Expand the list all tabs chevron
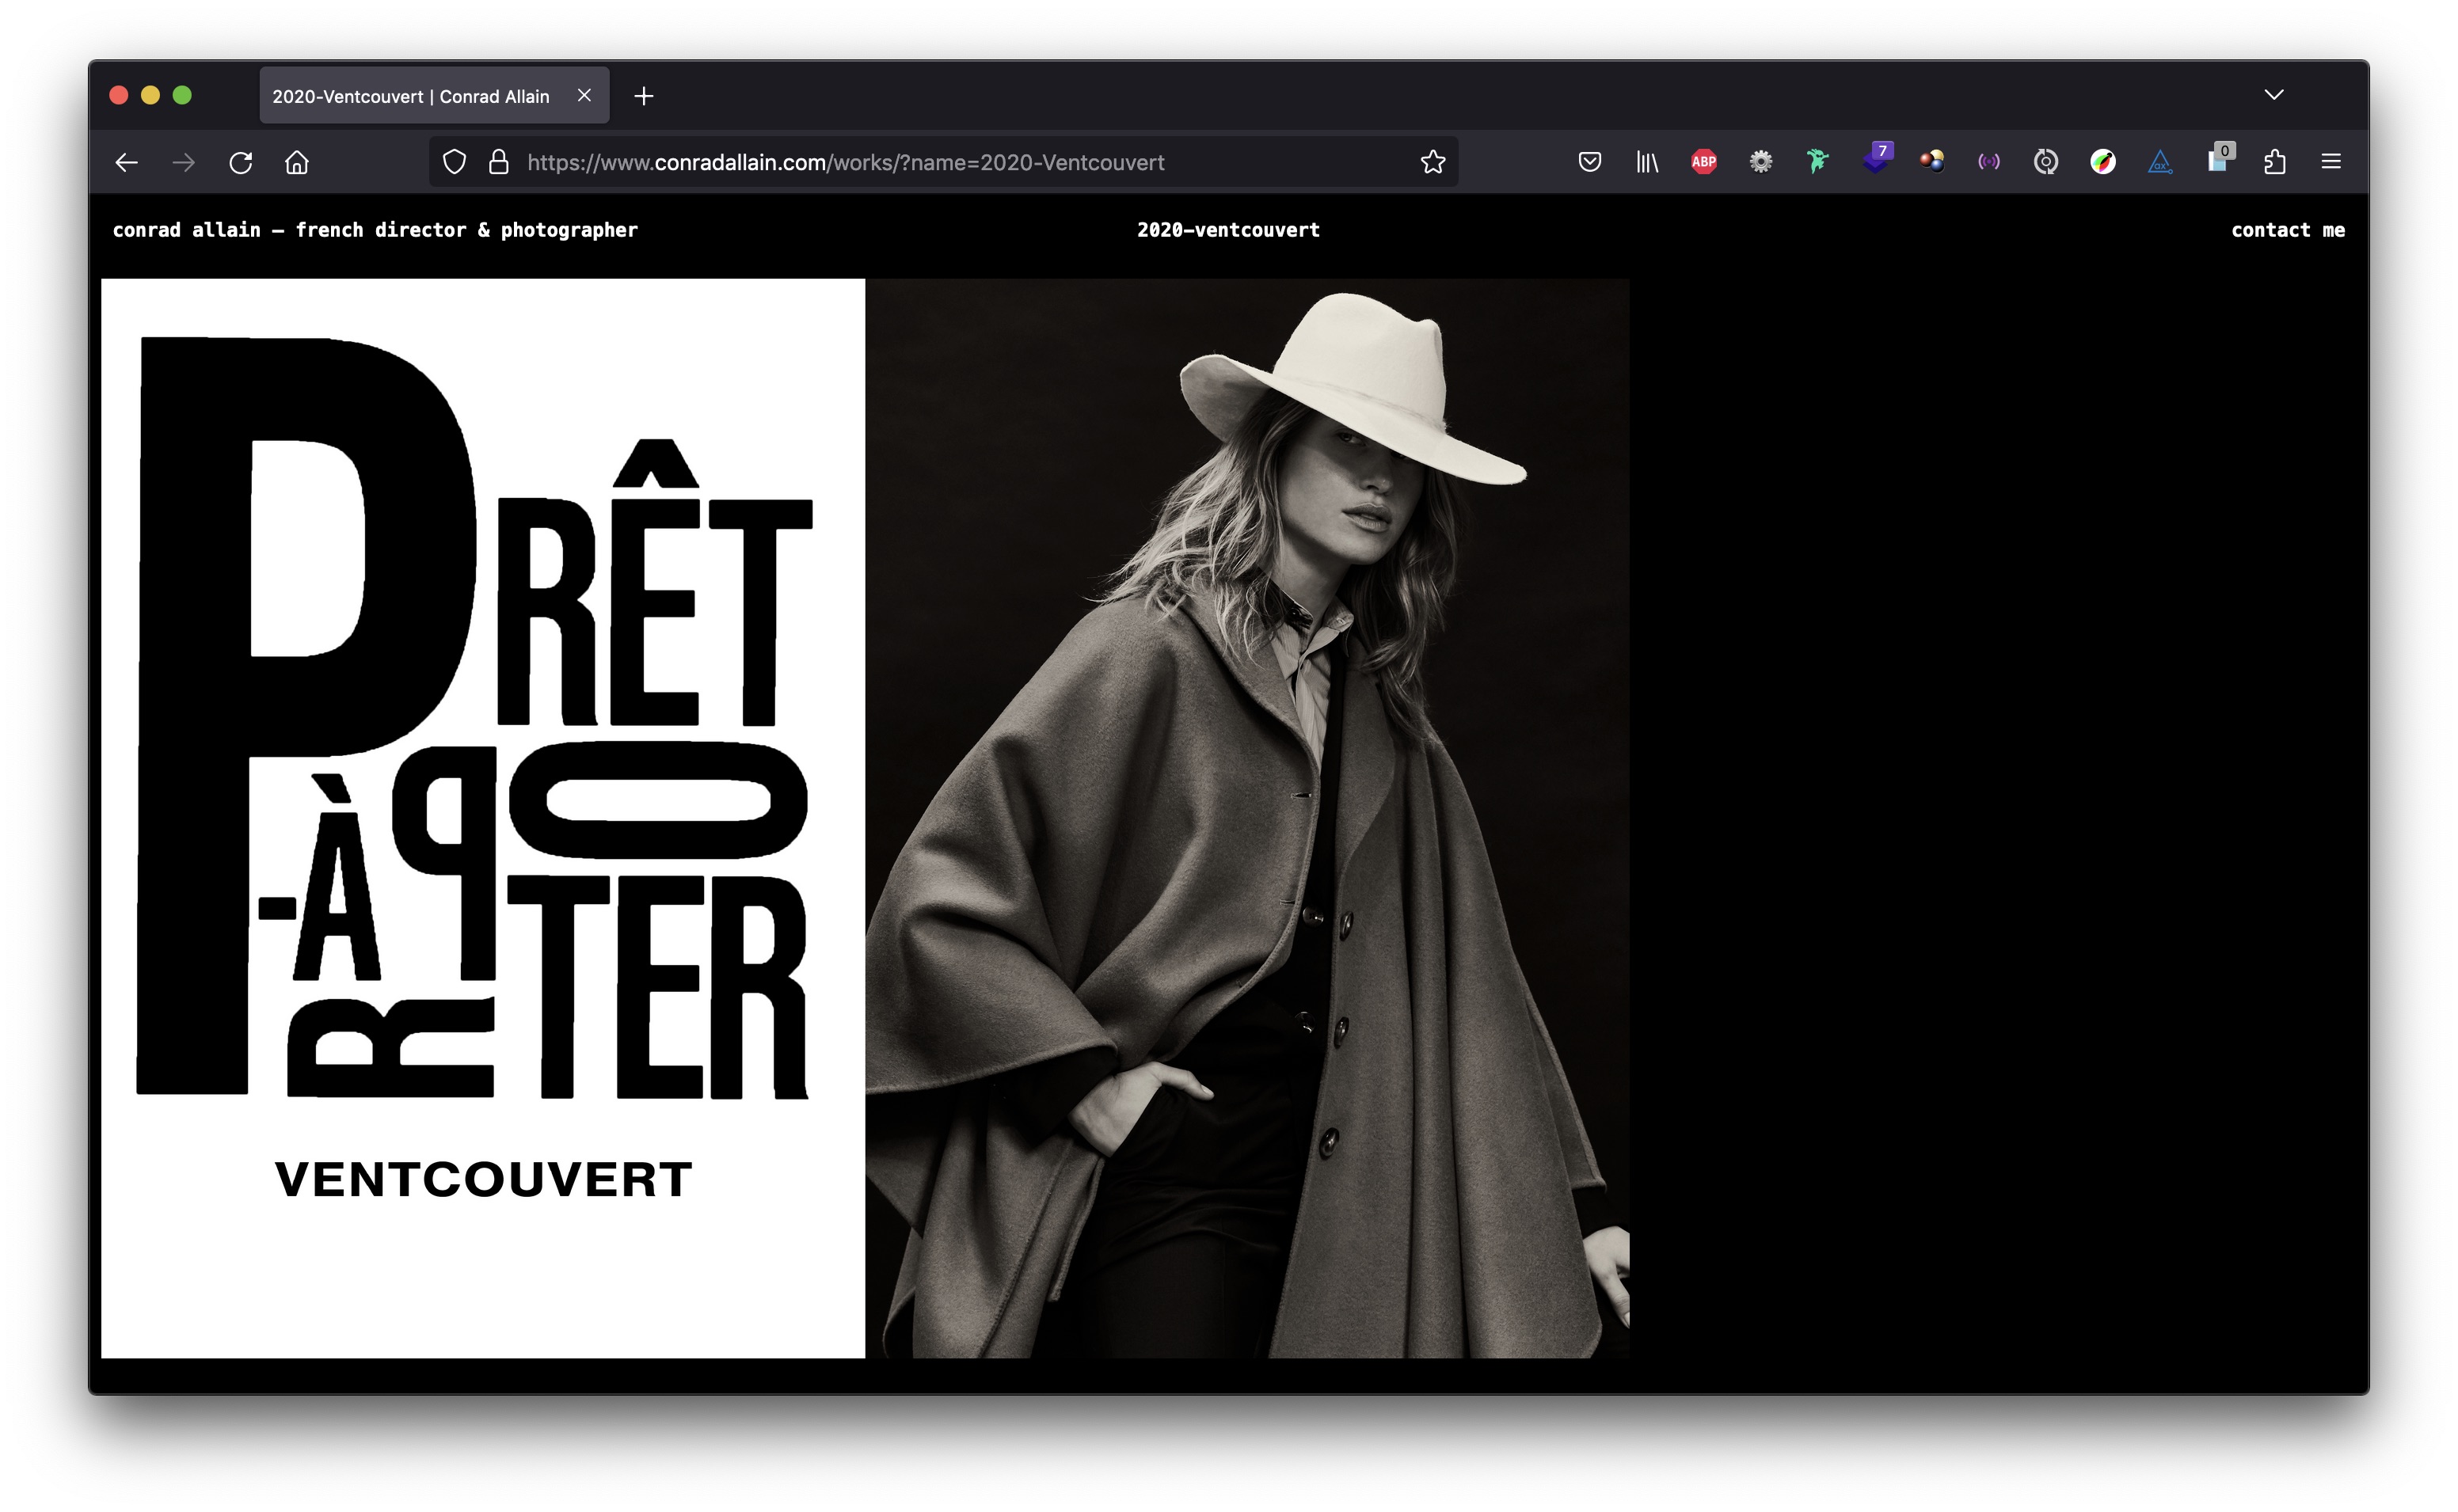Image resolution: width=2458 pixels, height=1512 pixels. [2274, 95]
